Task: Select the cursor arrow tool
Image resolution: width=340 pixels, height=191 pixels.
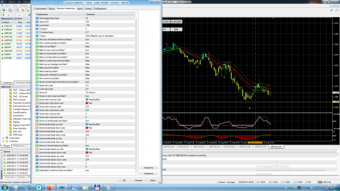Action: click(3, 14)
